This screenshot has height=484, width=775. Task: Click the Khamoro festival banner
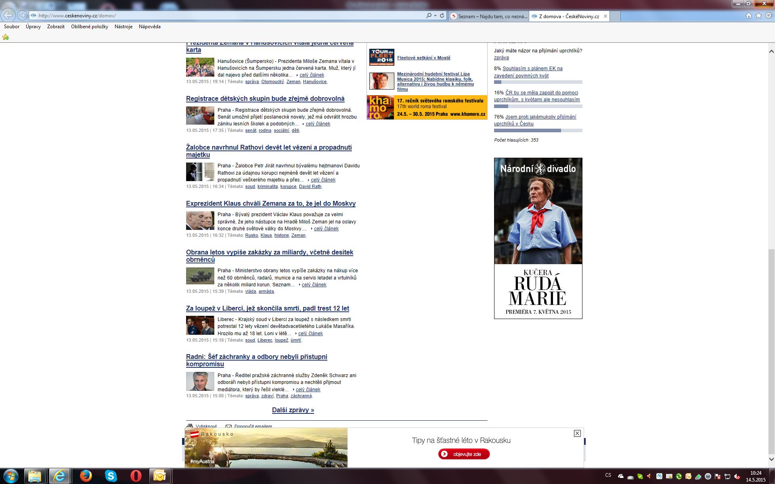click(427, 107)
